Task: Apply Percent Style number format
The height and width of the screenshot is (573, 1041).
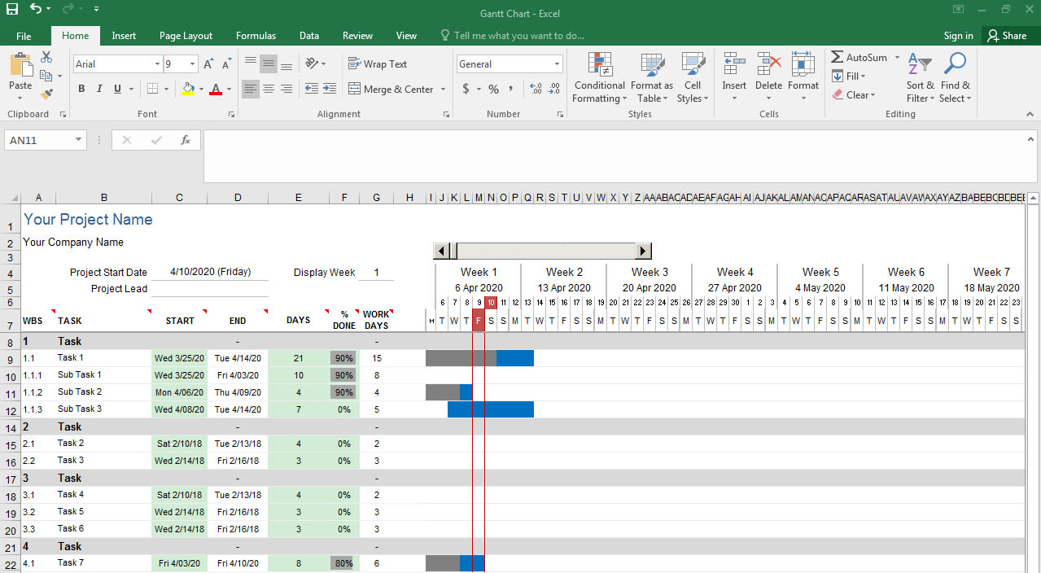Action: point(493,90)
